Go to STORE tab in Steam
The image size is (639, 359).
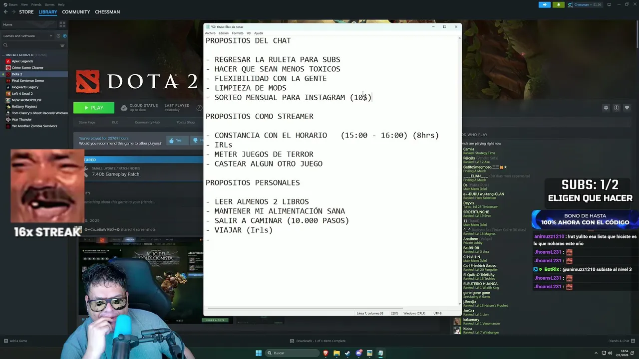pos(26,12)
